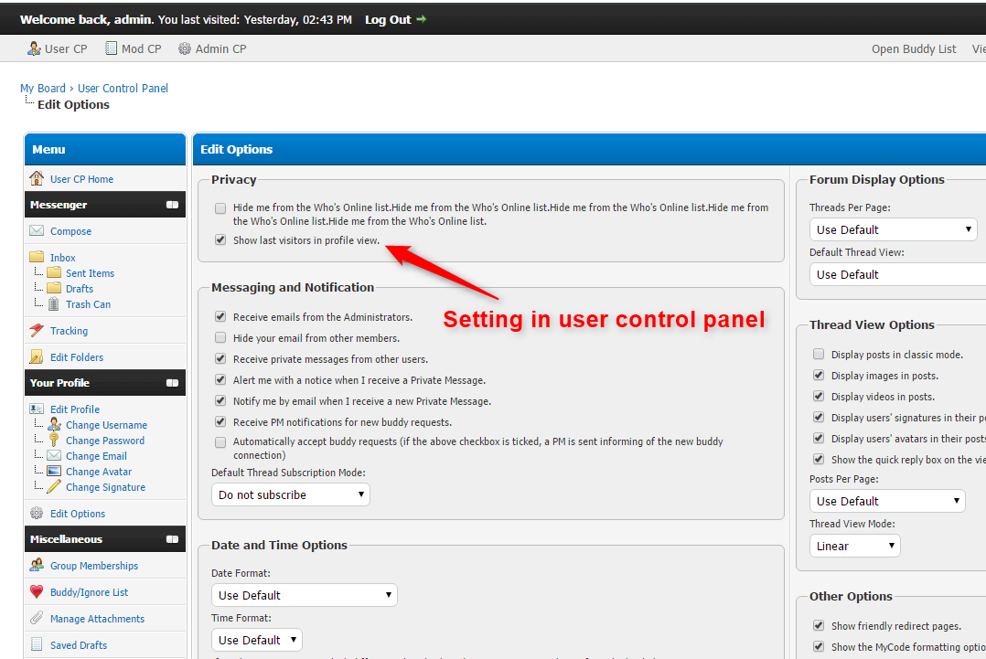986x659 pixels.
Task: Uncheck Show last visitors in profile view
Action: [220, 240]
